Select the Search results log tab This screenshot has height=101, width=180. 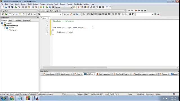tap(65, 74)
